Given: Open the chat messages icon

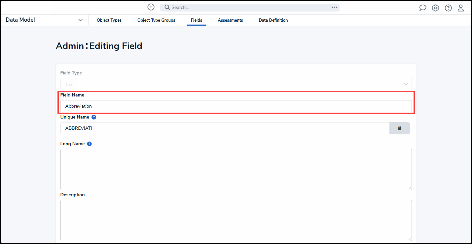Looking at the screenshot, I should pos(422,7).
